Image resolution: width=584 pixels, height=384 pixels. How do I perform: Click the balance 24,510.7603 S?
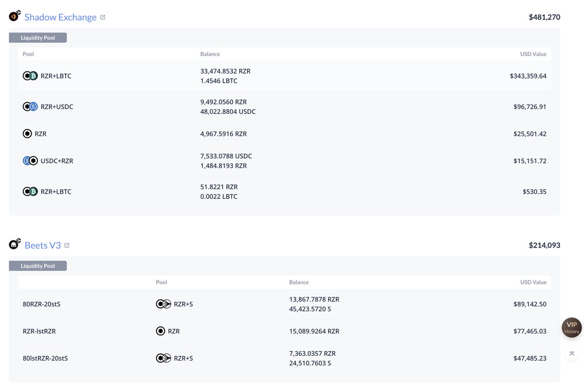(310, 363)
